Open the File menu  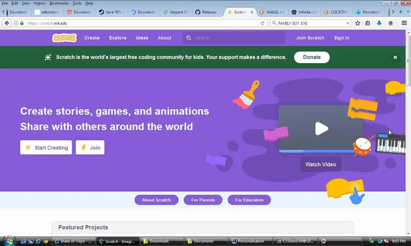pos(5,3)
